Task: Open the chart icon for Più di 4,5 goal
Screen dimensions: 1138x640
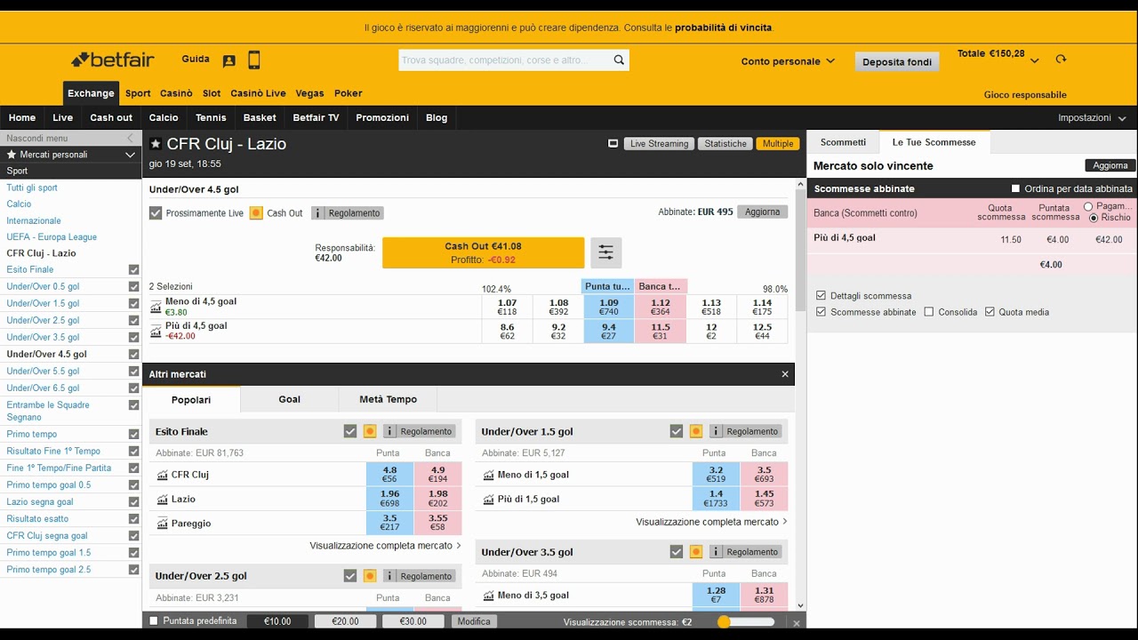Action: tap(156, 332)
